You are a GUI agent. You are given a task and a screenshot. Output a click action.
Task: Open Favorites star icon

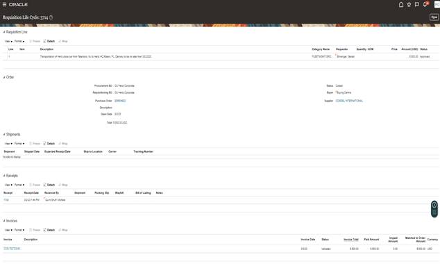[409, 4]
